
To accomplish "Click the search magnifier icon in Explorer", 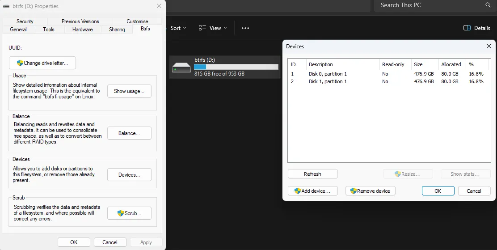I will pyautogui.click(x=488, y=5).
